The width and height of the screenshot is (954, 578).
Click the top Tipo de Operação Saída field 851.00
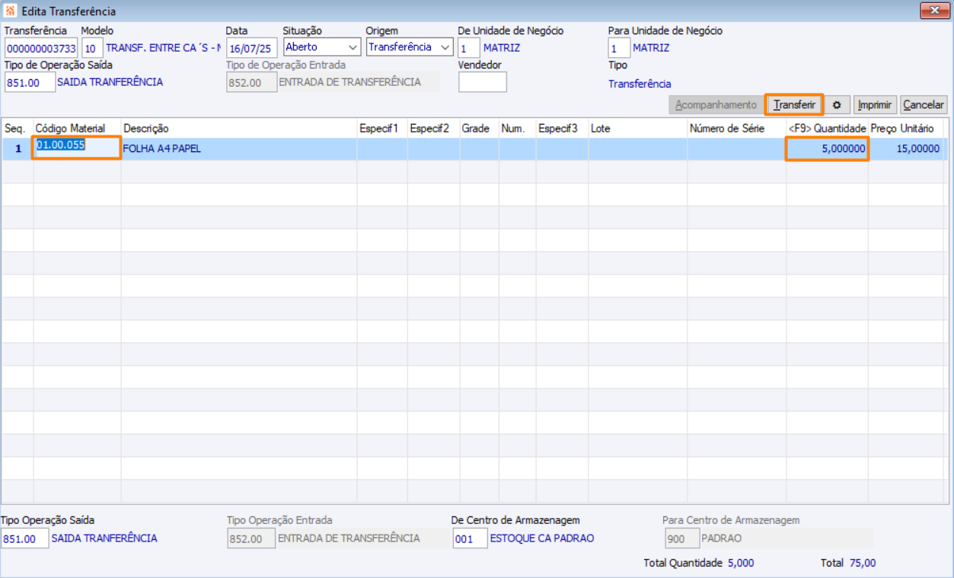pyautogui.click(x=30, y=82)
